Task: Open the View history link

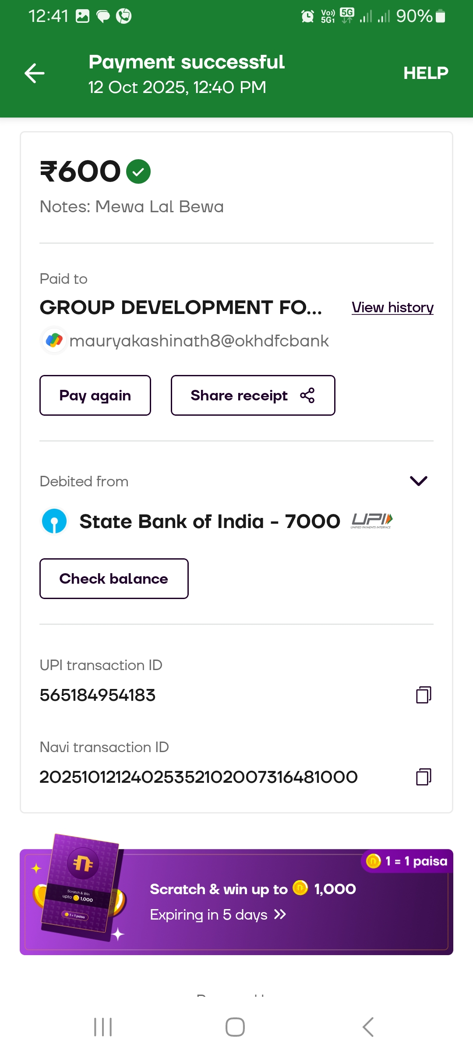Action: tap(392, 307)
